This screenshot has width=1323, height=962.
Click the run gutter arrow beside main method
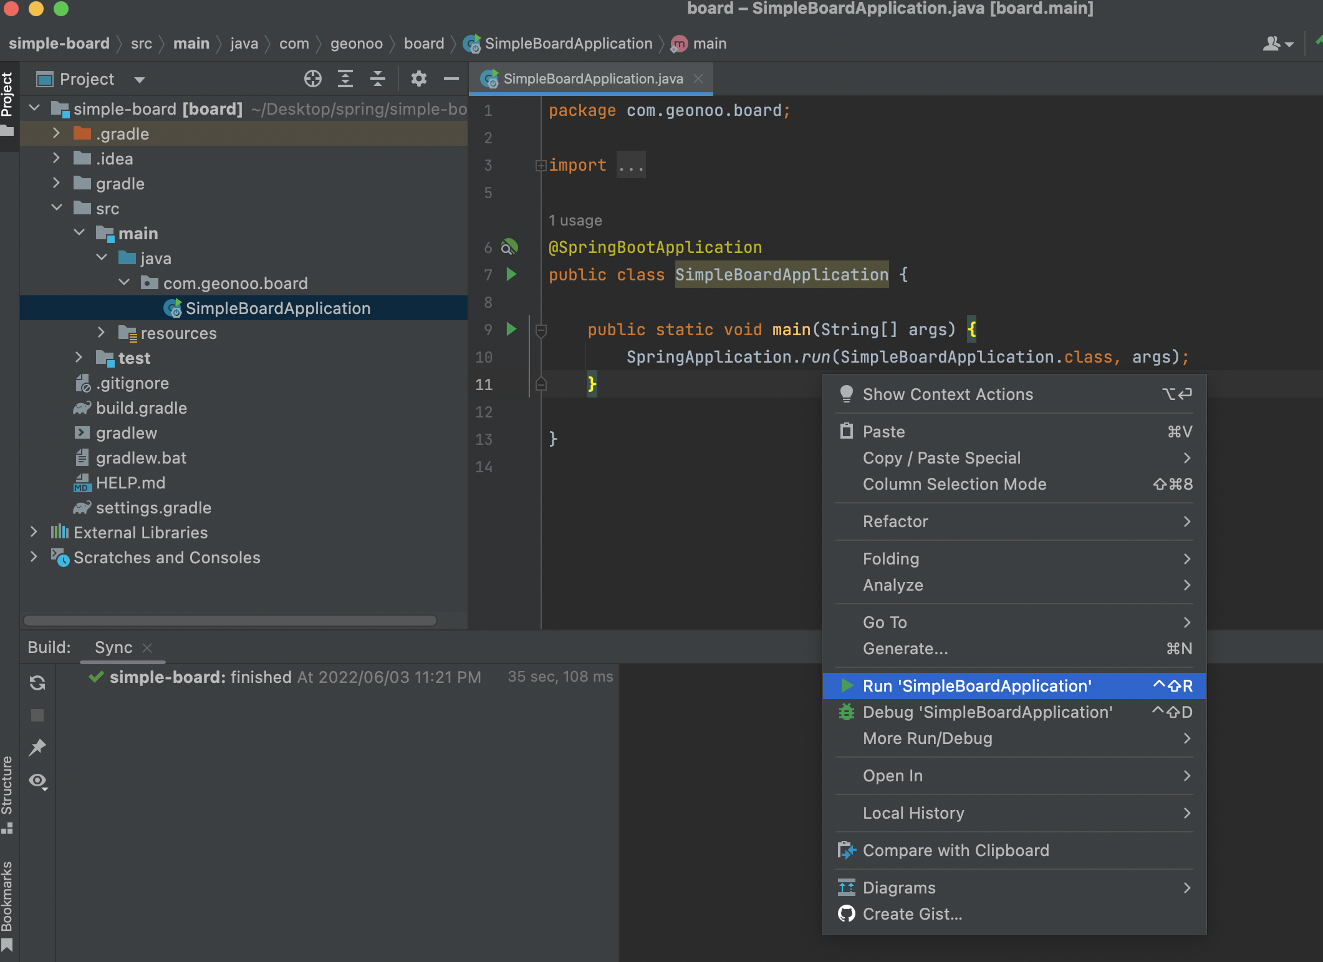click(511, 329)
